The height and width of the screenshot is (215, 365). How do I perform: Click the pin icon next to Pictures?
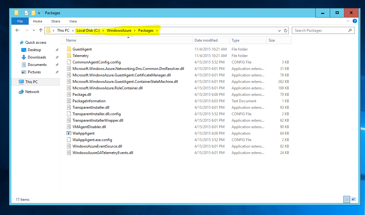pyautogui.click(x=57, y=72)
